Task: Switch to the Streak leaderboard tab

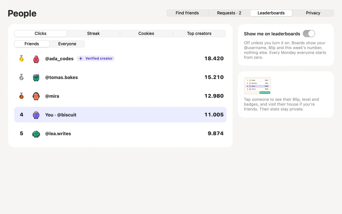Action: click(x=93, y=34)
